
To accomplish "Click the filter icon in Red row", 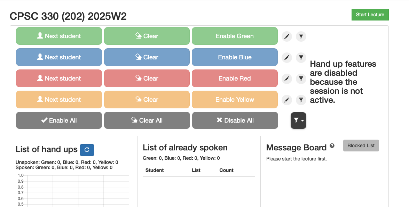I will 301,79.
